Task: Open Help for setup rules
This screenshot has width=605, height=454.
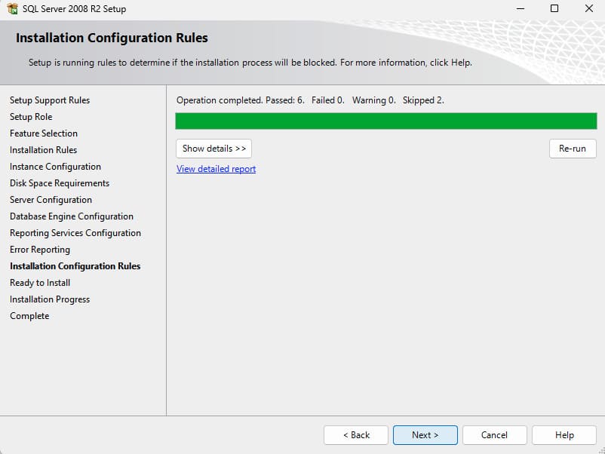Action: coord(564,435)
